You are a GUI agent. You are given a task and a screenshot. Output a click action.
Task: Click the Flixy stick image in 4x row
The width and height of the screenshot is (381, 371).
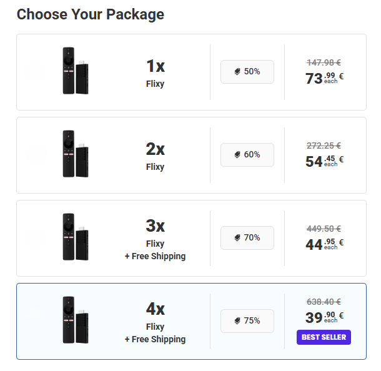(76, 321)
